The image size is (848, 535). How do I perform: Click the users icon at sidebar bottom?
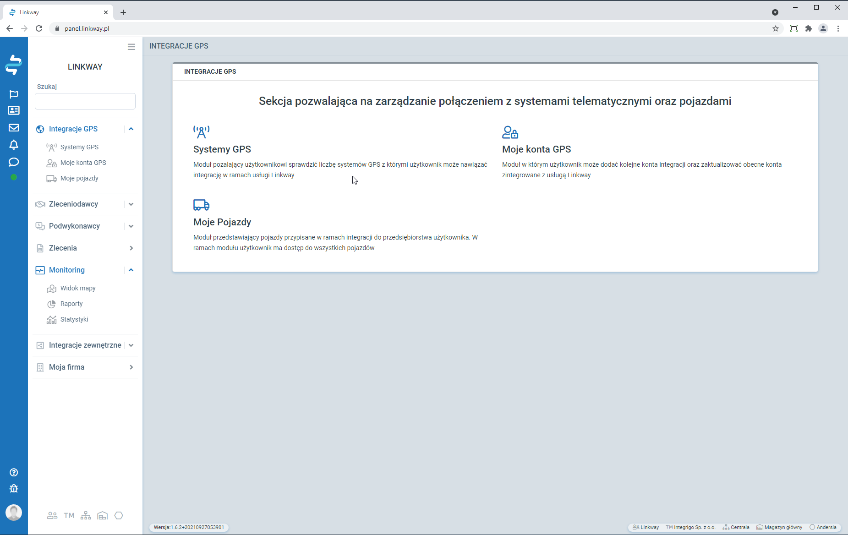click(52, 516)
